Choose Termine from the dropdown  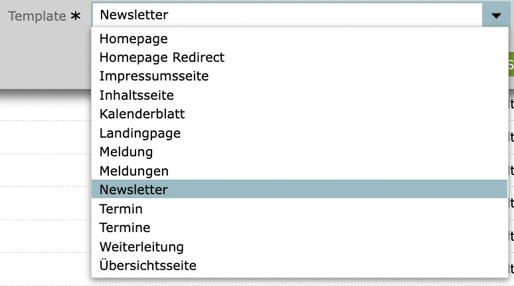[x=125, y=227]
